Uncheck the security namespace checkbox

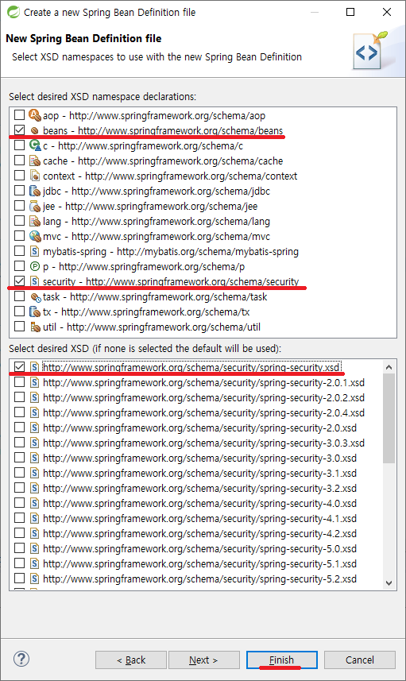pos(19,281)
